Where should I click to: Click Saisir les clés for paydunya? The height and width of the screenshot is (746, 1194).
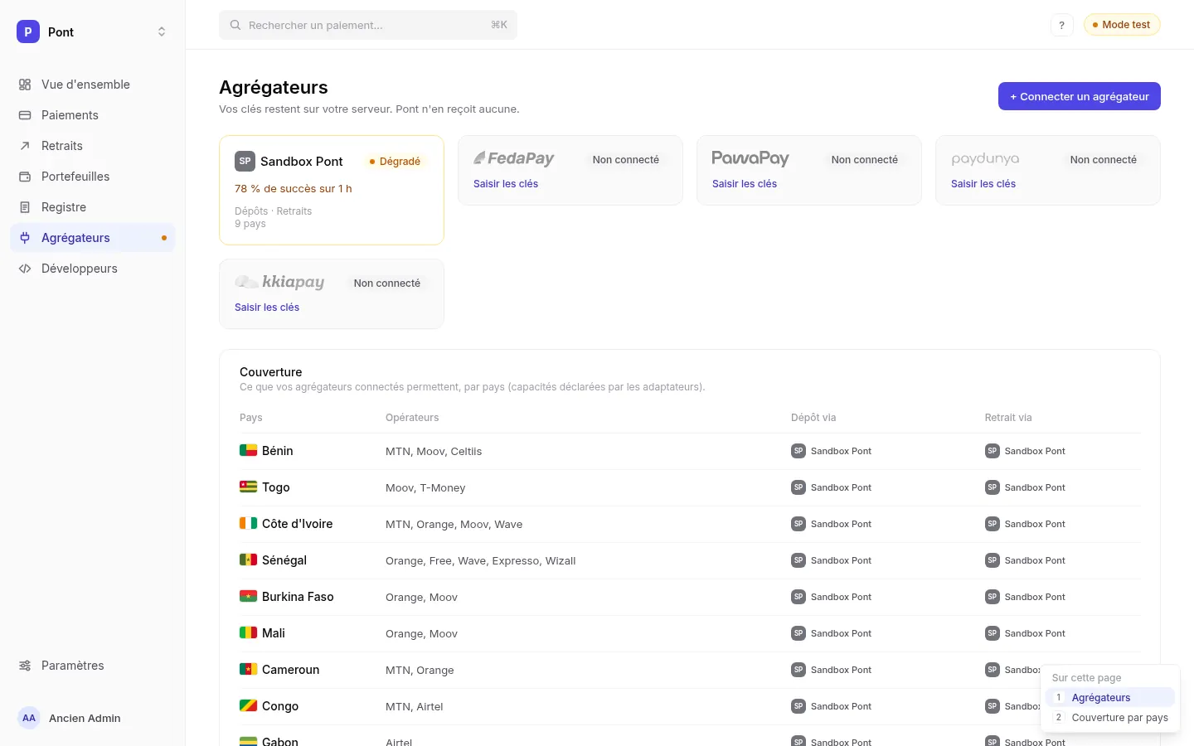click(x=983, y=184)
